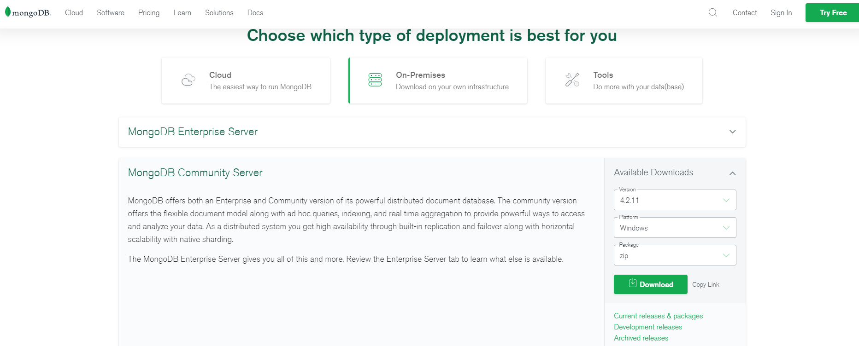The image size is (859, 346).
Task: Open the Solutions navigation menu
Action: pyautogui.click(x=219, y=13)
